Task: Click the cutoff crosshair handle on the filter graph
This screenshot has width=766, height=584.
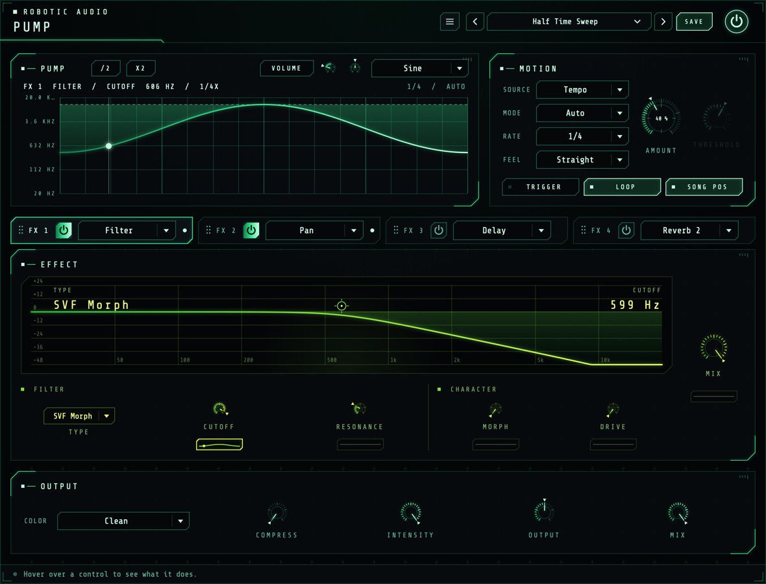Action: 341,306
